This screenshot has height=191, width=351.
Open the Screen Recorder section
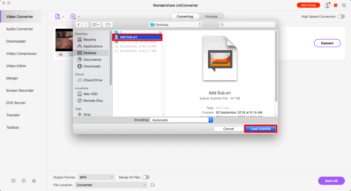click(20, 91)
